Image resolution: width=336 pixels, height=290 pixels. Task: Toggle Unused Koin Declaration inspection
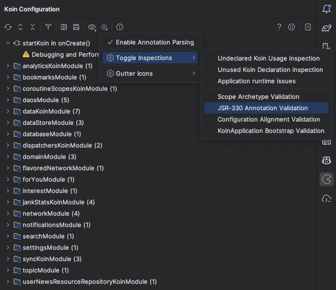click(270, 70)
